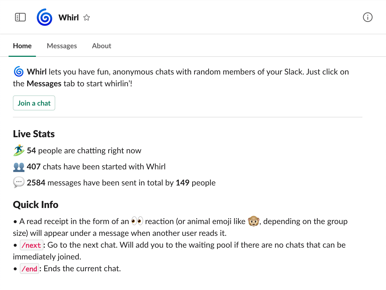Click the eyes emoji in Quick Info
The width and height of the screenshot is (386, 290).
tap(137, 221)
